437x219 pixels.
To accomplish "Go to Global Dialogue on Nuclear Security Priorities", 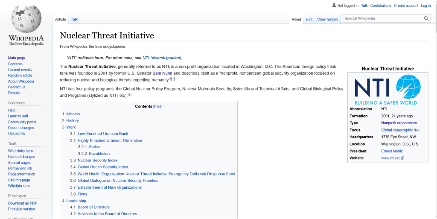I will (118, 181).
